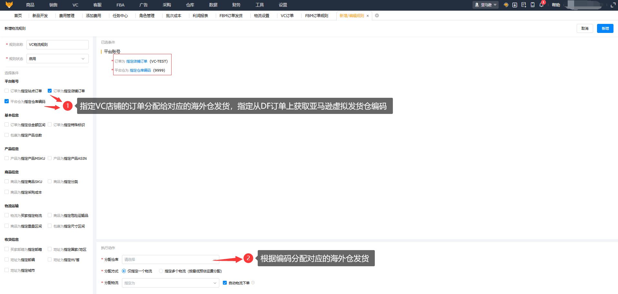Viewport: 618px width, 294px height.
Task: Open the VC top menu
Action: pos(75,5)
